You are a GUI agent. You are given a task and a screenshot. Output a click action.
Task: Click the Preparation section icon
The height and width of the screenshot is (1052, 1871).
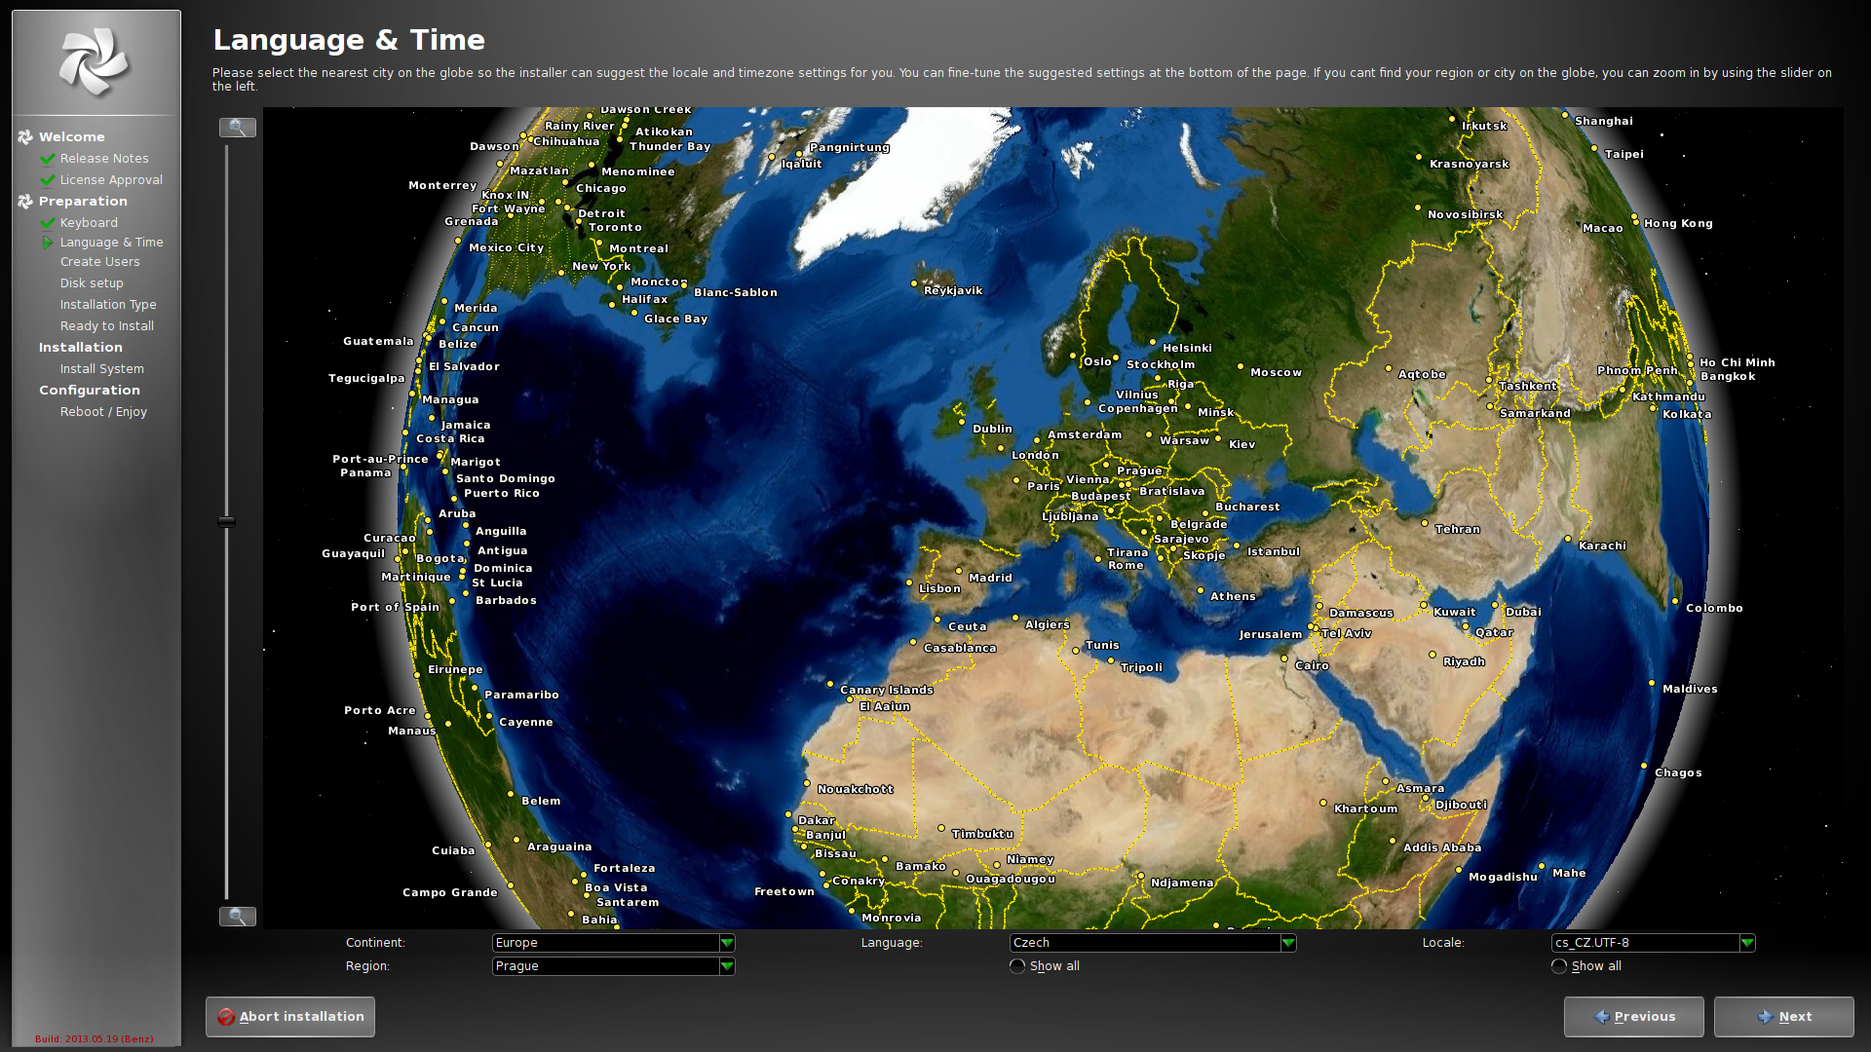tap(25, 202)
